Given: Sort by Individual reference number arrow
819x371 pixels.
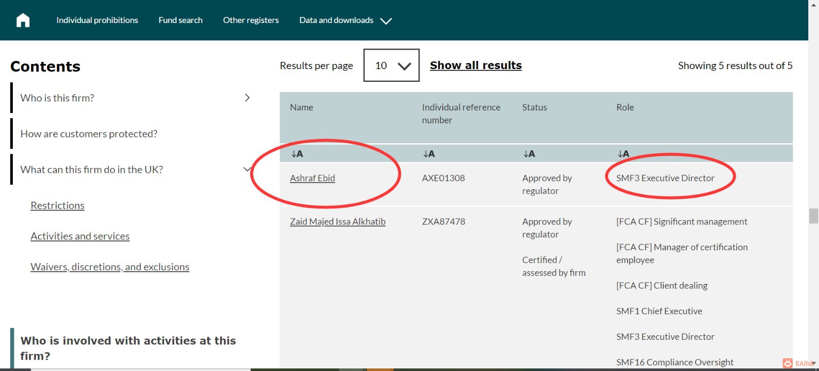Looking at the screenshot, I should [x=429, y=154].
